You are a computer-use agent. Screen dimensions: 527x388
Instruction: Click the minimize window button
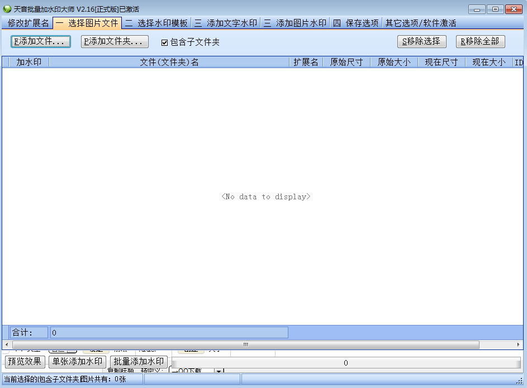click(477, 9)
